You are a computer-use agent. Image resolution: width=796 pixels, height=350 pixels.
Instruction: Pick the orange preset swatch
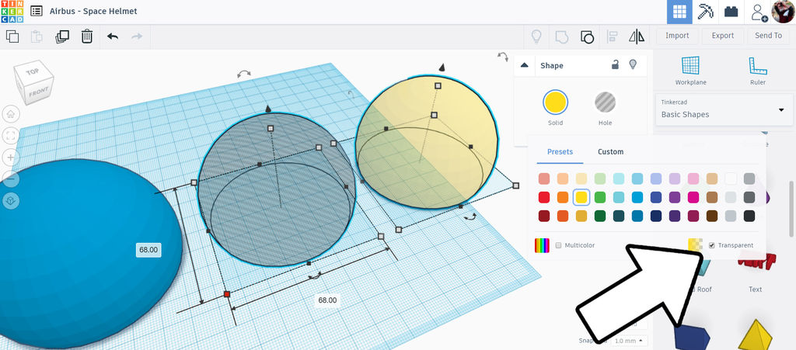click(x=563, y=197)
